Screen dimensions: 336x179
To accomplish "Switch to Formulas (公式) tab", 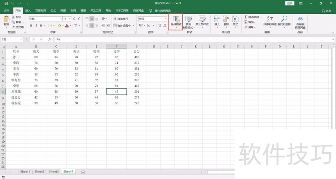I will pyautogui.click(x=53, y=10).
